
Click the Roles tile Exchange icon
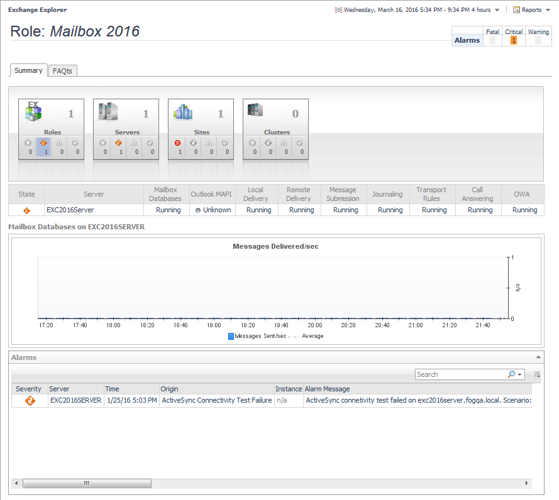click(x=33, y=112)
